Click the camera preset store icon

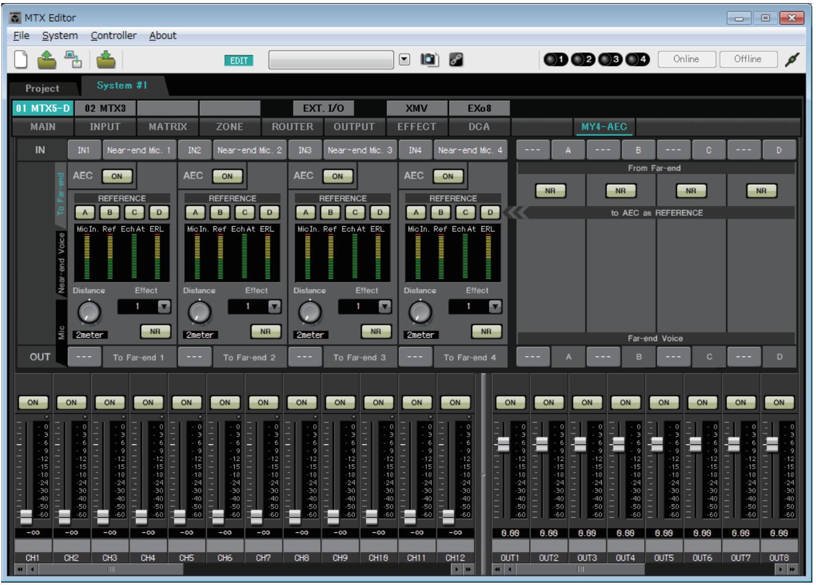[429, 59]
